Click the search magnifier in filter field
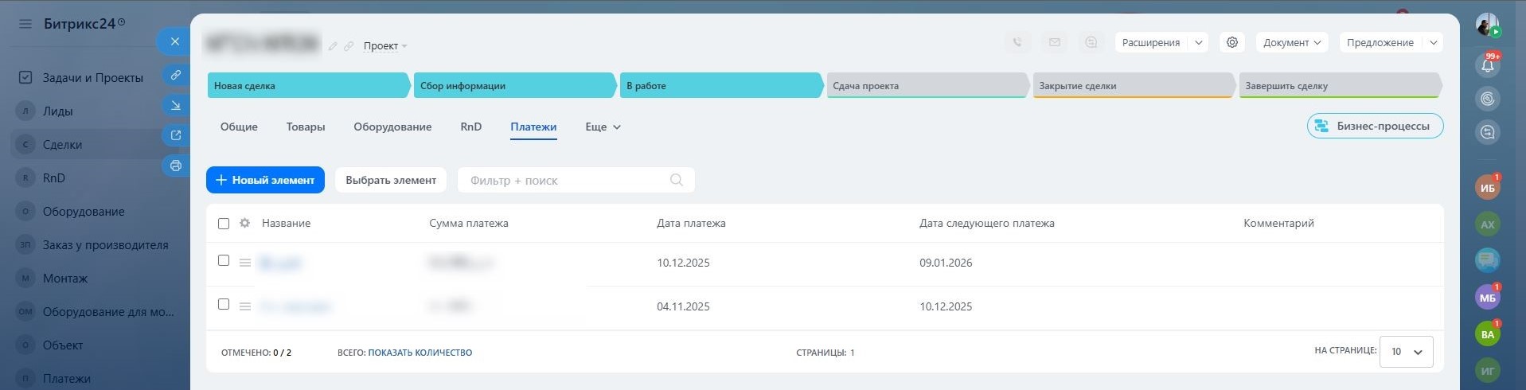The height and width of the screenshot is (390, 1526). (x=676, y=181)
